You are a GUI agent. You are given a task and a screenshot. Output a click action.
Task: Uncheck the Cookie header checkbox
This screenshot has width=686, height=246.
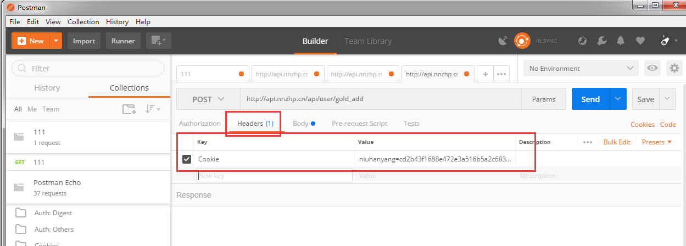[x=187, y=159]
